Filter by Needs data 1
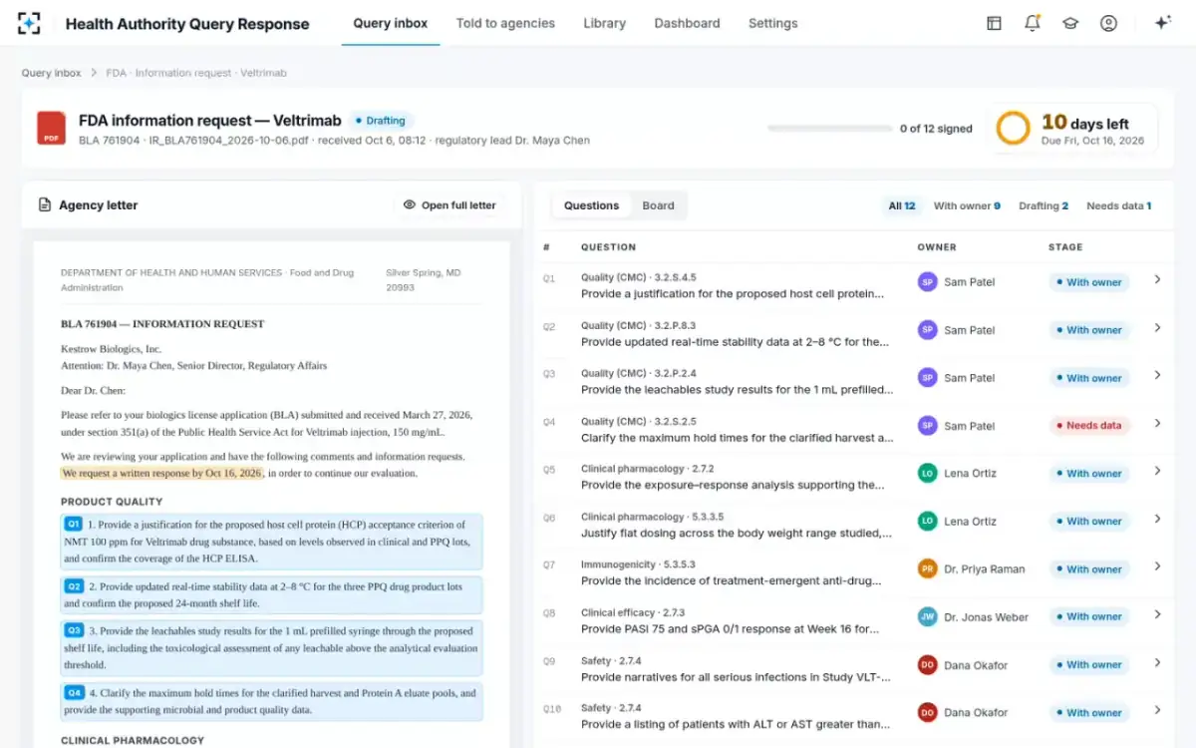Image resolution: width=1196 pixels, height=748 pixels. coord(1118,205)
